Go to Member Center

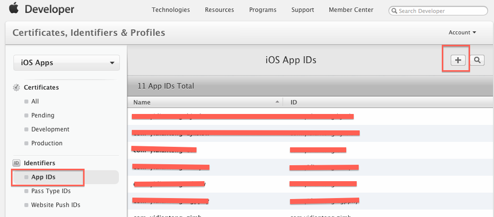[351, 10]
